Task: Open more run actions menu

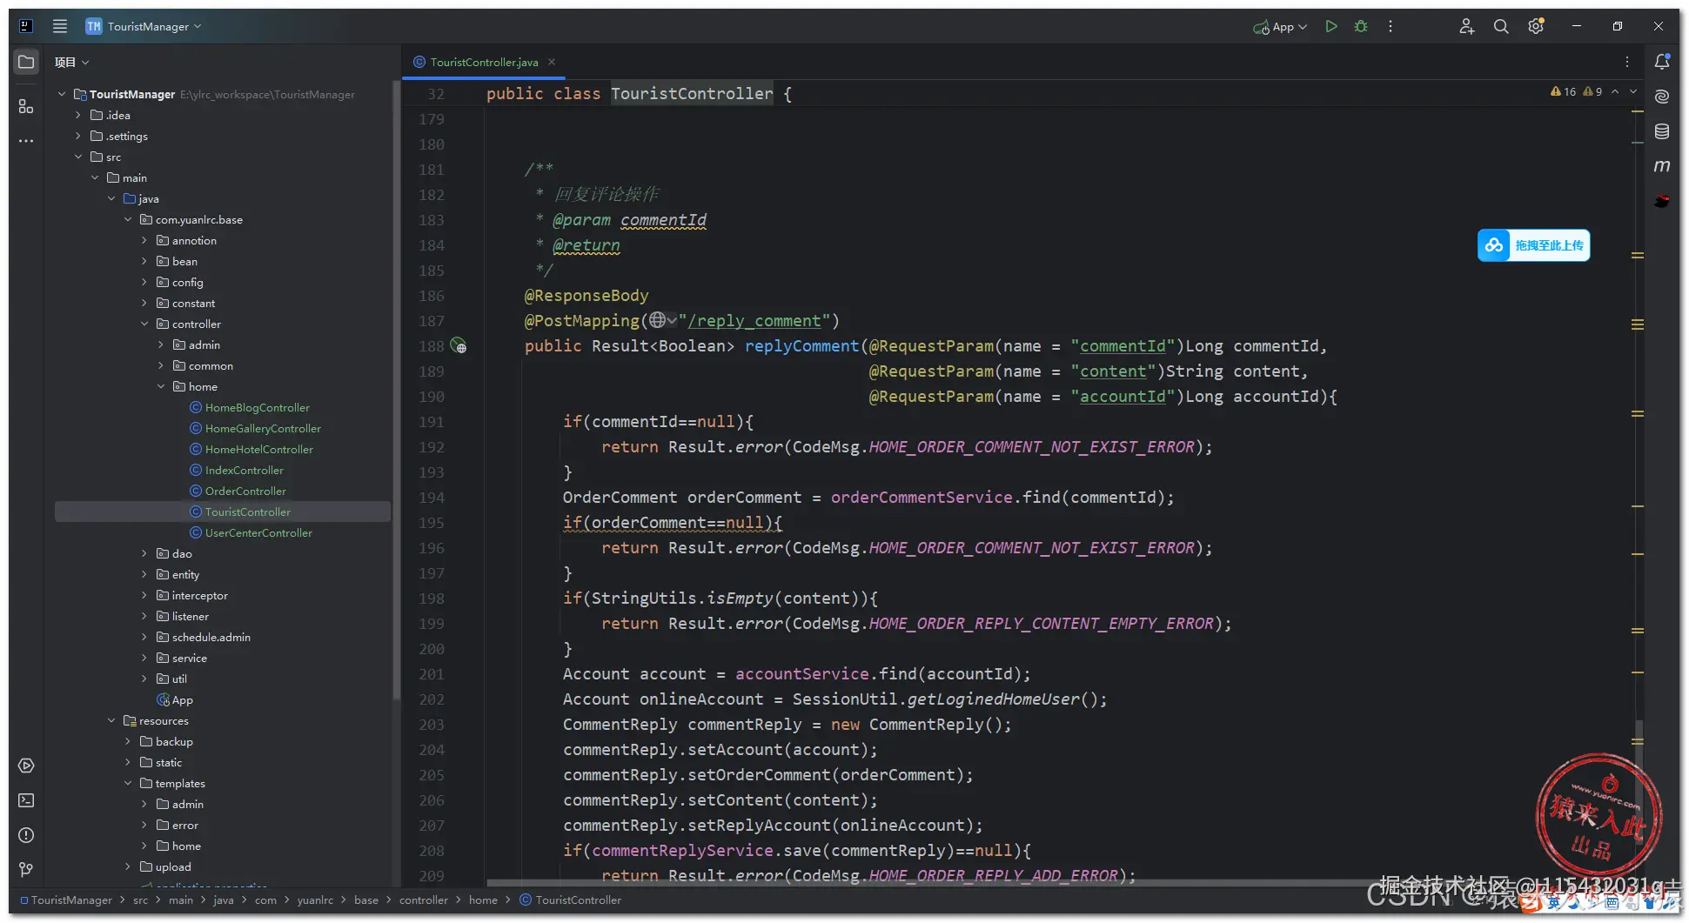Action: (x=1391, y=26)
